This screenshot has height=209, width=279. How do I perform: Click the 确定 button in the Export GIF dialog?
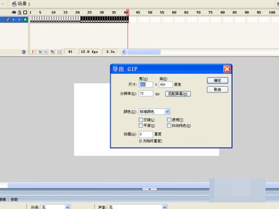tap(218, 80)
